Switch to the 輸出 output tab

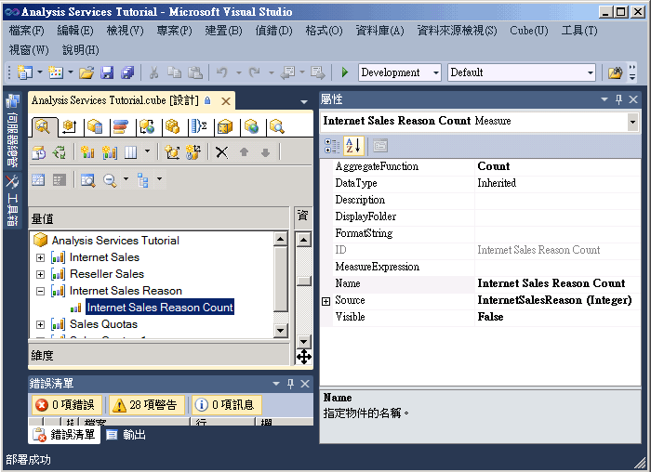point(126,435)
